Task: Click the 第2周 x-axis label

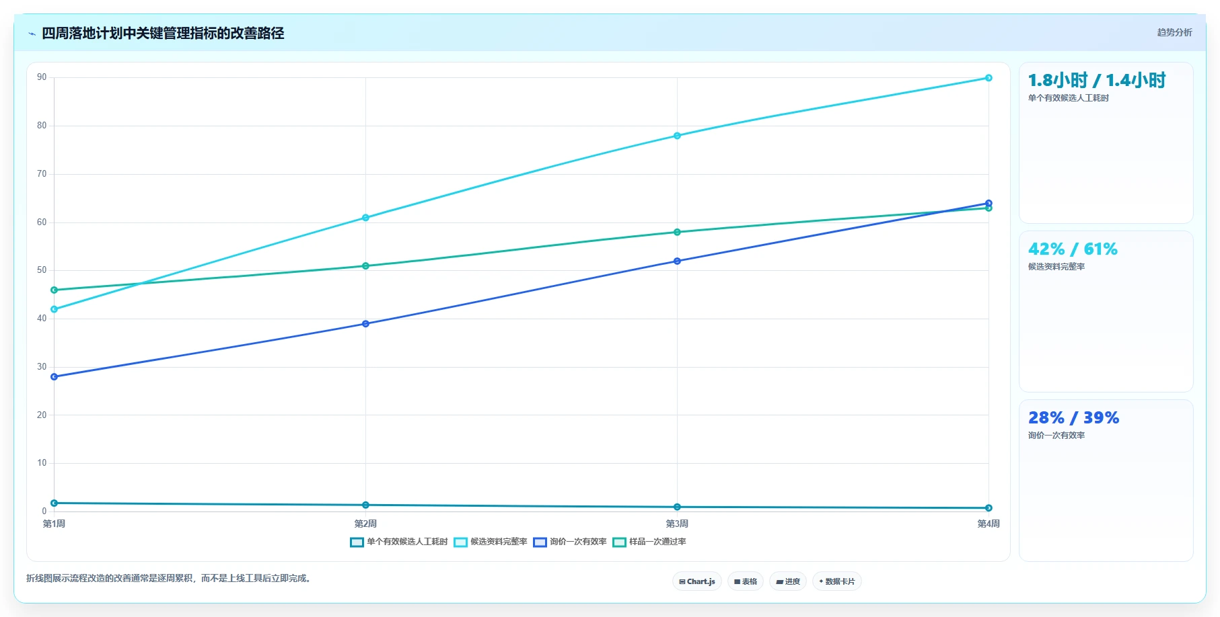Action: [x=365, y=524]
